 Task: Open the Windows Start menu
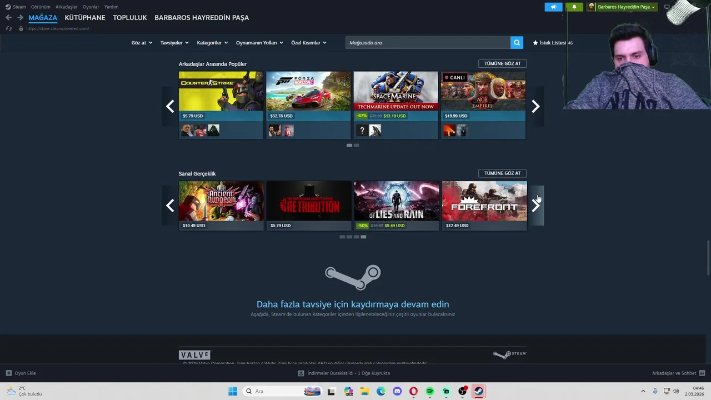click(233, 391)
